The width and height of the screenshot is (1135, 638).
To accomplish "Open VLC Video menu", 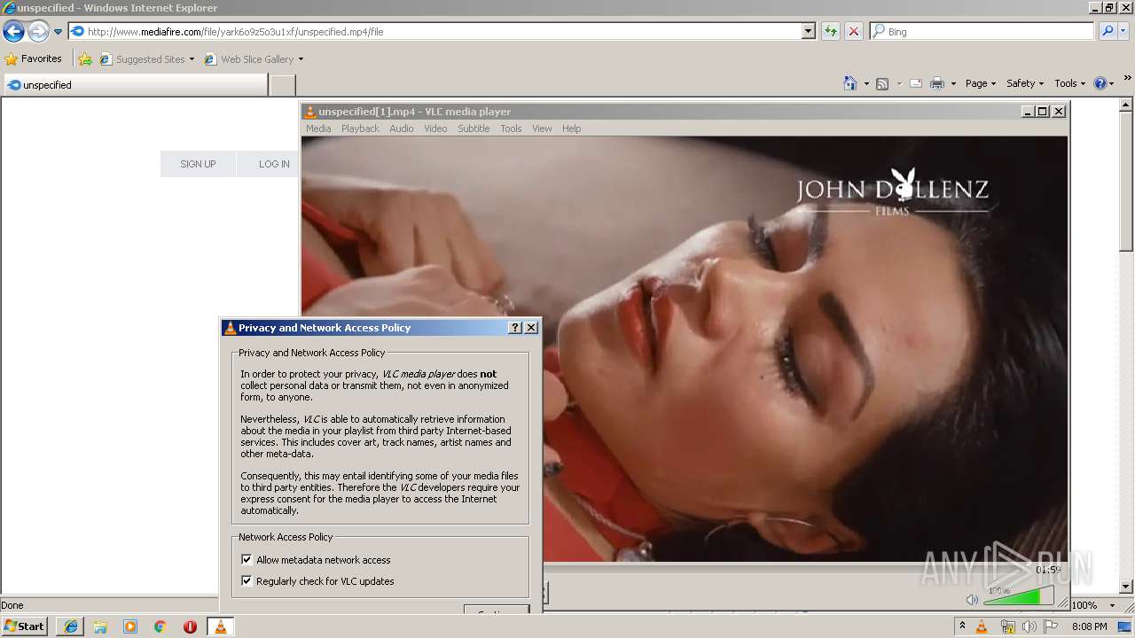I will (x=435, y=128).
